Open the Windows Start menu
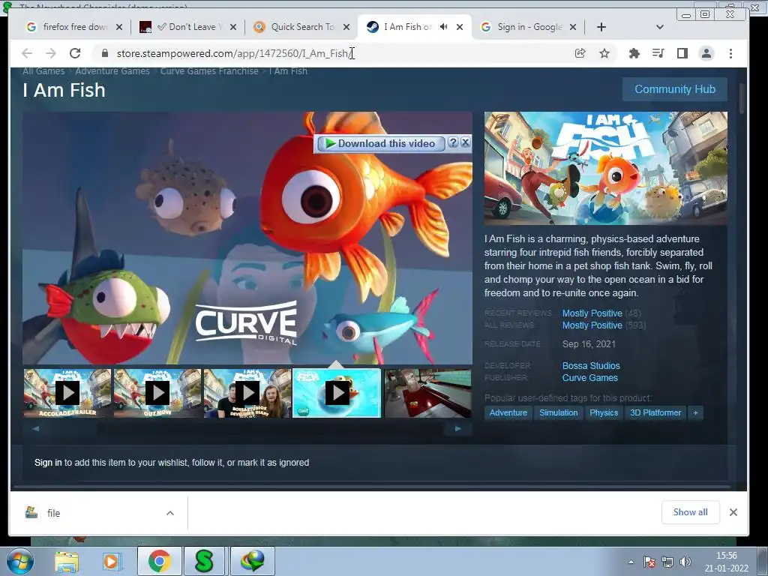 pos(19,561)
